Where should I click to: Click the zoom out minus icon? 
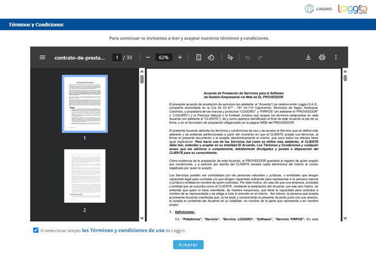click(148, 57)
